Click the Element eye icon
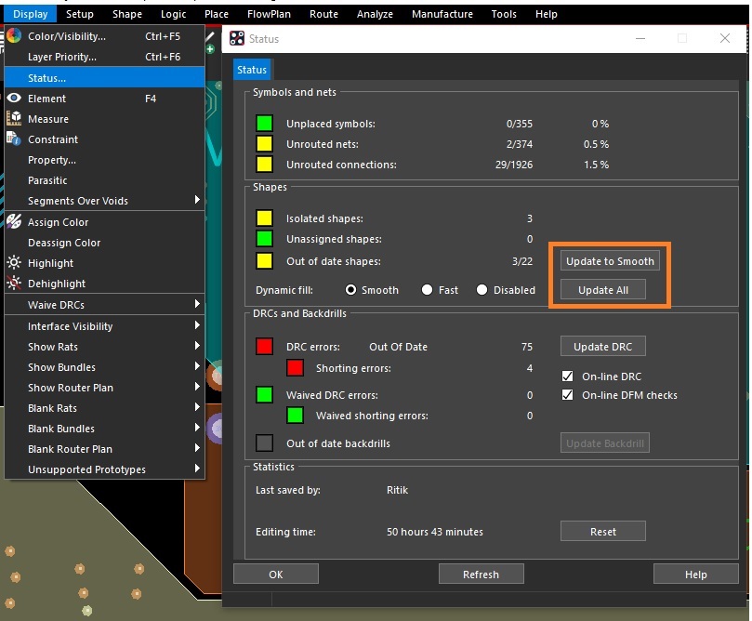The image size is (752, 621). 14,99
